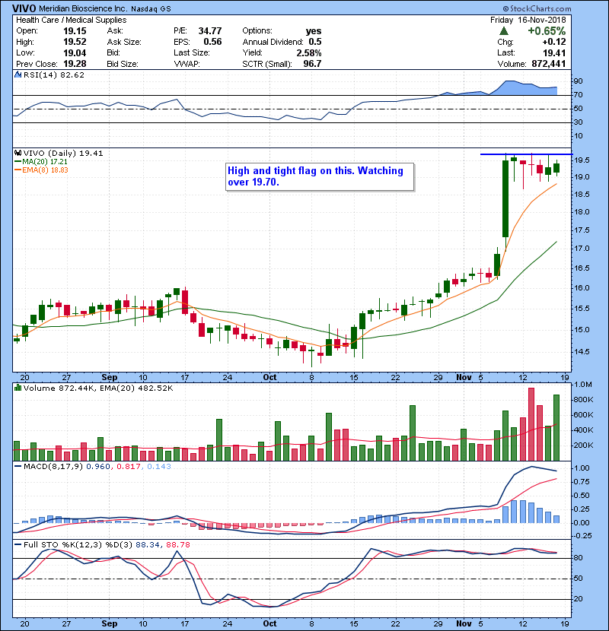Screen dimensions: 609x631
Task: Click the MACD signal value 0.817
Action: click(128, 467)
